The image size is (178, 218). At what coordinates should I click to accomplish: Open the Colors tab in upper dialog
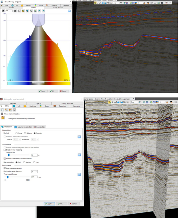tap(40, 5)
